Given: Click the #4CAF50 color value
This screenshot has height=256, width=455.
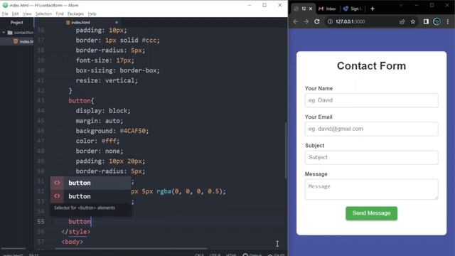Looking at the screenshot, I should click(133, 131).
